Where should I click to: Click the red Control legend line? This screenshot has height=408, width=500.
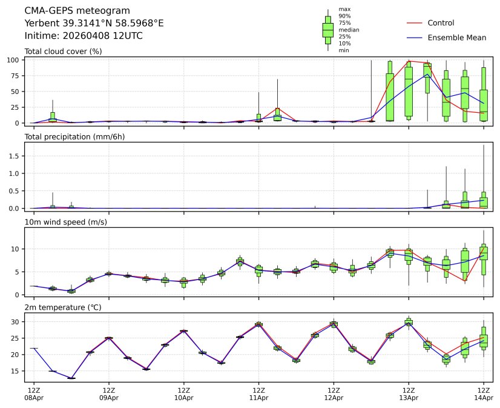(x=413, y=23)
